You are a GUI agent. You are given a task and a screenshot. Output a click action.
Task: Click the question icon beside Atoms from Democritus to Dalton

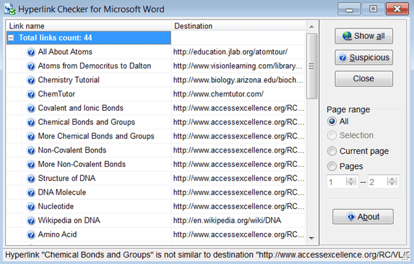pyautogui.click(x=31, y=66)
